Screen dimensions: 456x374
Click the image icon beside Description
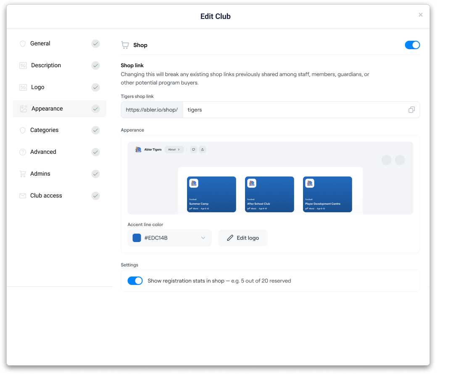tap(23, 66)
